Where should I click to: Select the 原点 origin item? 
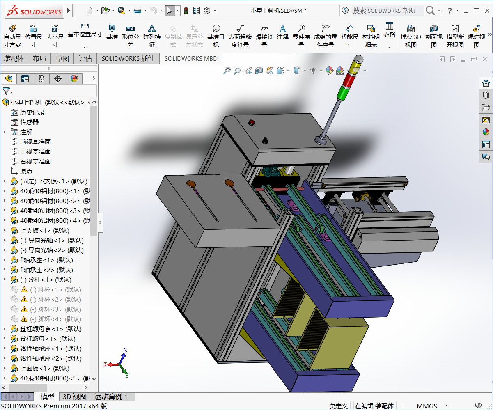point(26,171)
